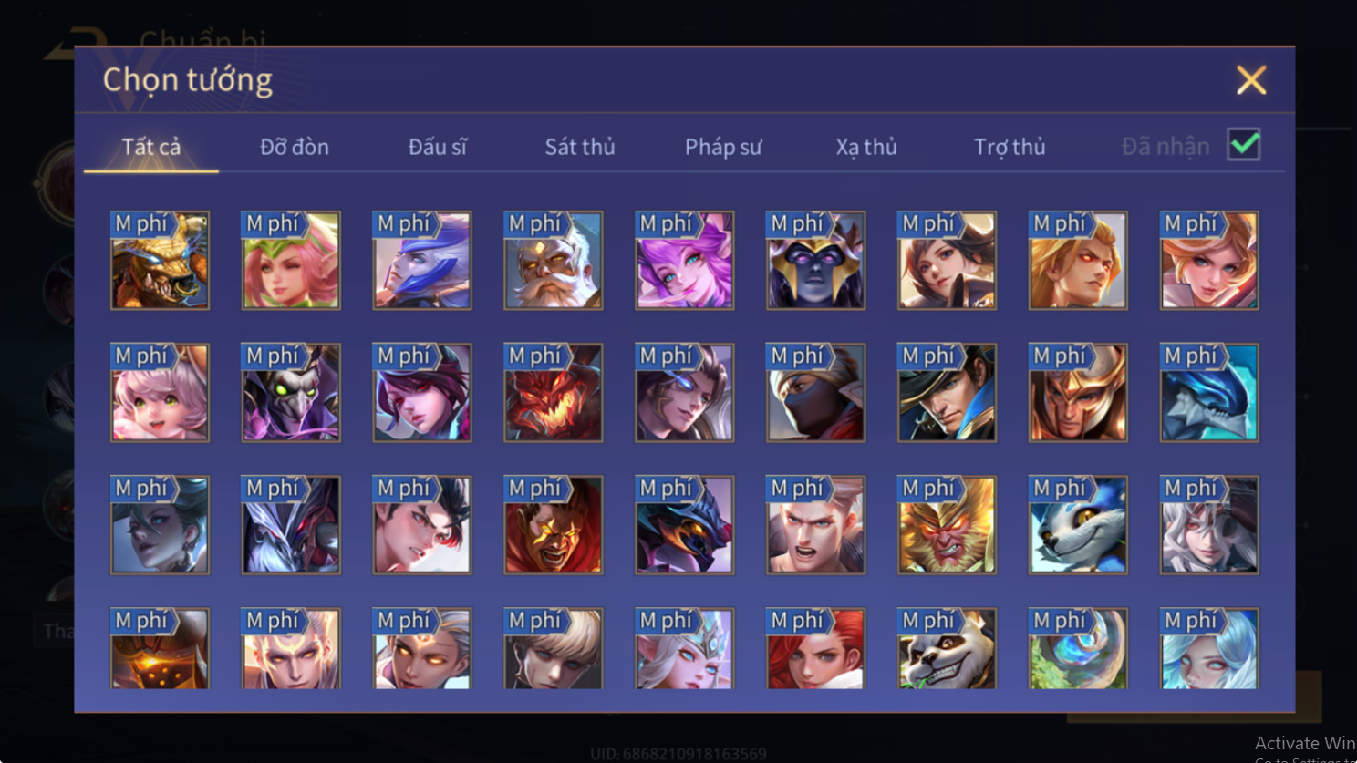Toggle the Đã nhận checkbox
The width and height of the screenshot is (1357, 763).
click(x=1244, y=145)
